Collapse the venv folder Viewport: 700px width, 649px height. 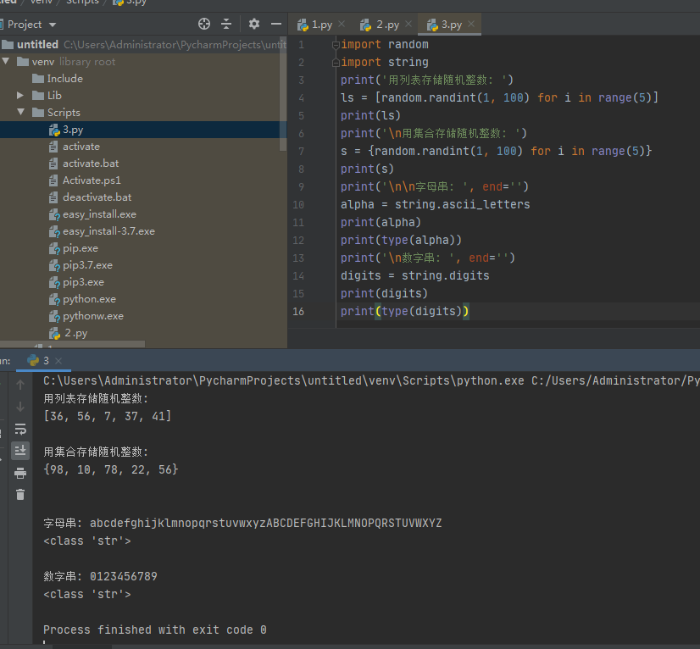[7, 62]
